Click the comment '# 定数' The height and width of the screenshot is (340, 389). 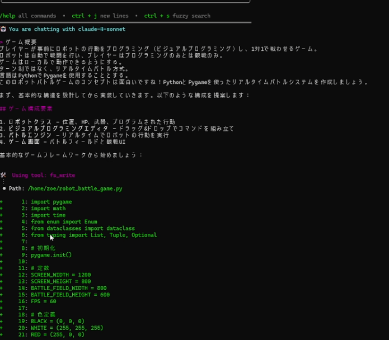[40, 268]
